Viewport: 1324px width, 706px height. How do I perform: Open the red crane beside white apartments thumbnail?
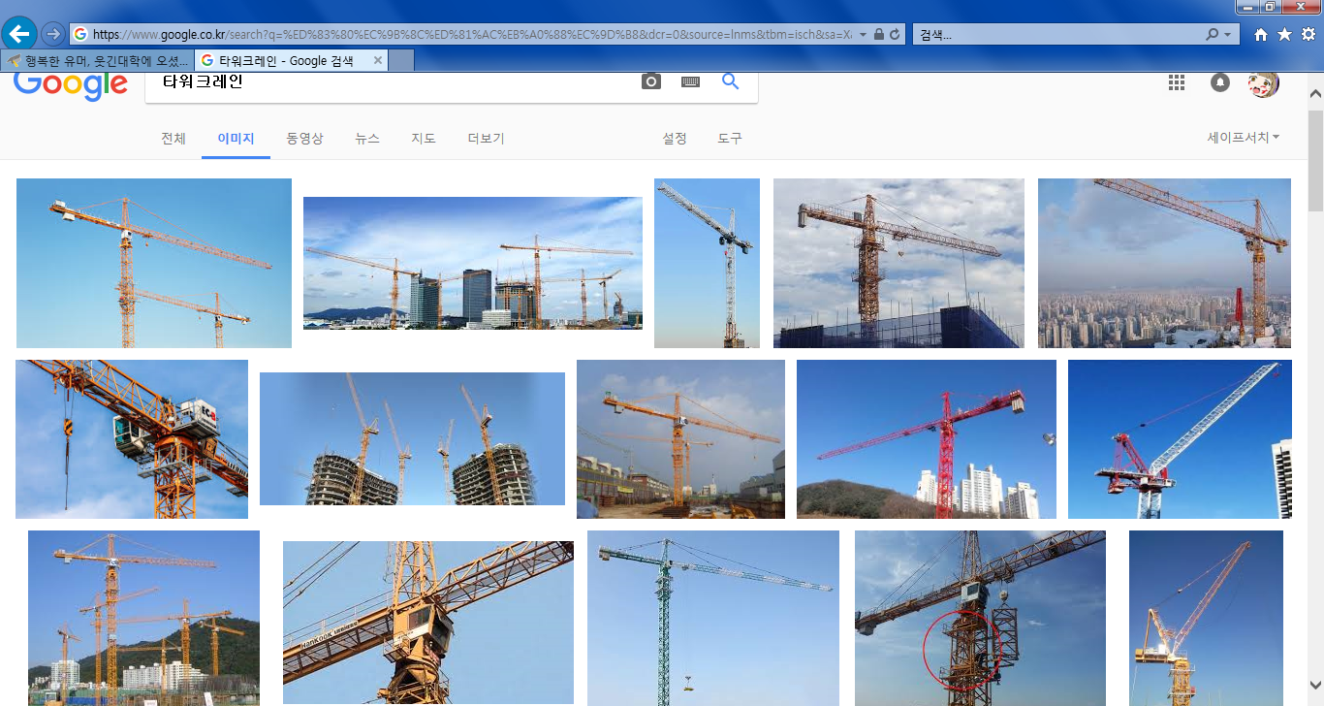pos(927,439)
